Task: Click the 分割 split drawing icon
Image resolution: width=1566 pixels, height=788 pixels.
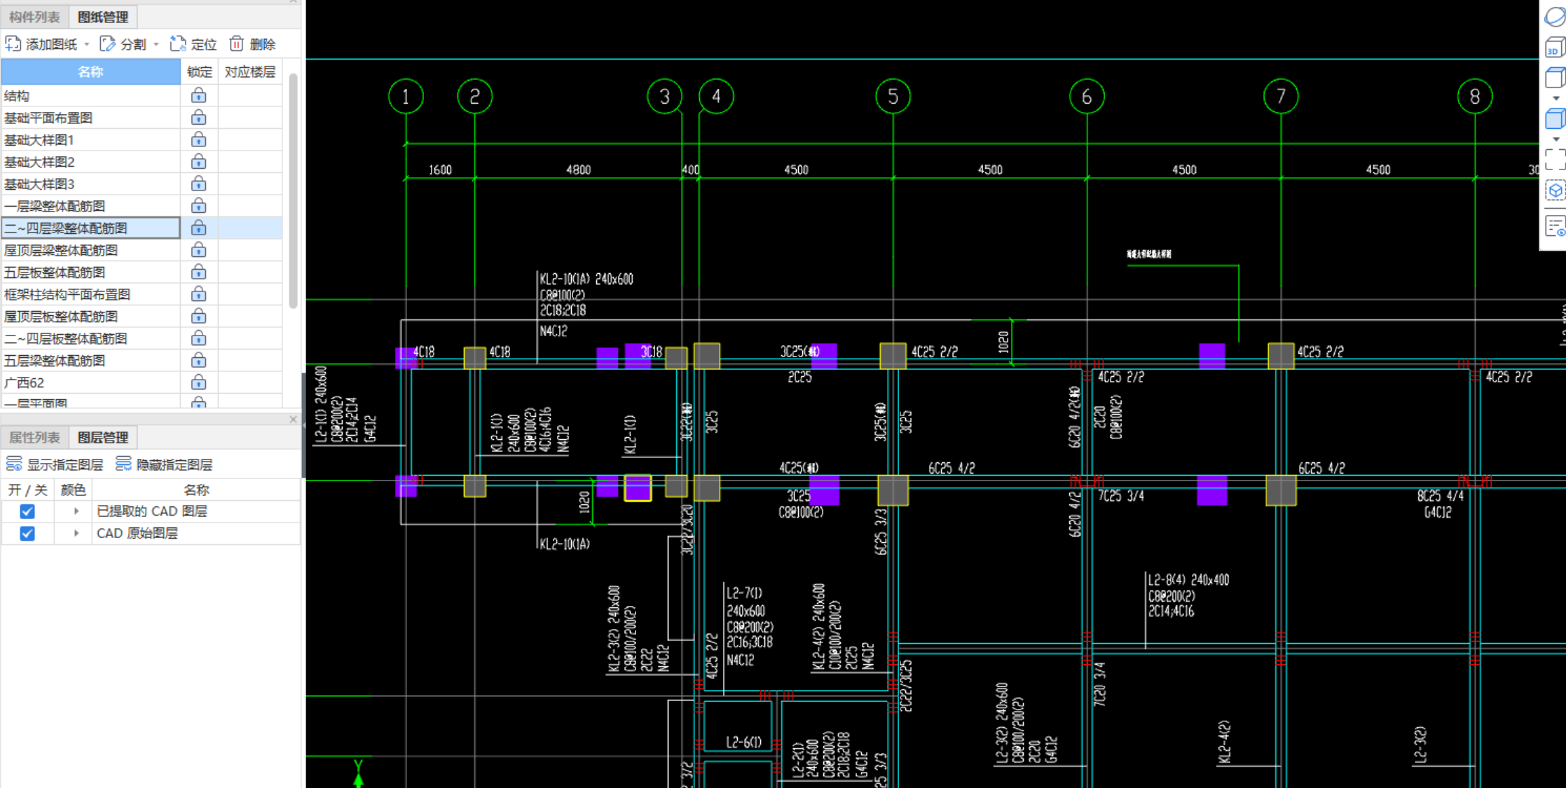Action: (107, 44)
